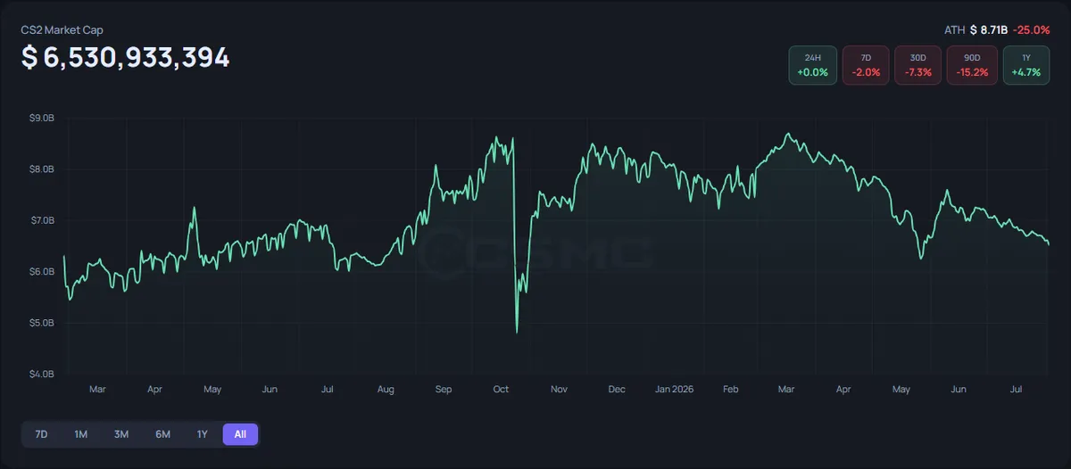Switch chart to 1M range
Screen dimensions: 1071x469
pyautogui.click(x=81, y=434)
